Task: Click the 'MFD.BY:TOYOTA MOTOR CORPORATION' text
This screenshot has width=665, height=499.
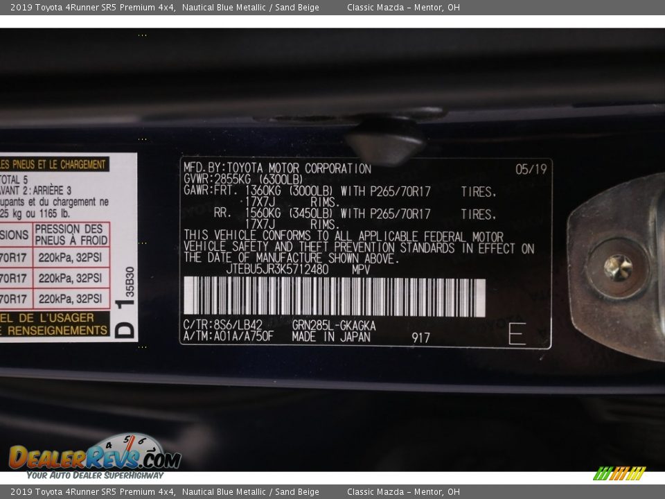Action: [x=277, y=168]
